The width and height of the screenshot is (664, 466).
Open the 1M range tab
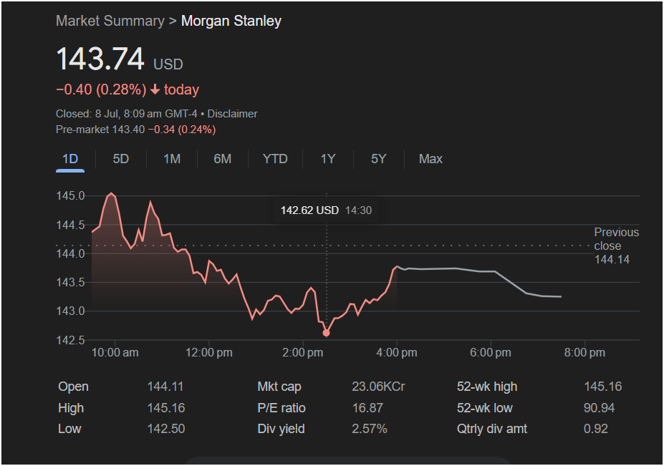(172, 159)
